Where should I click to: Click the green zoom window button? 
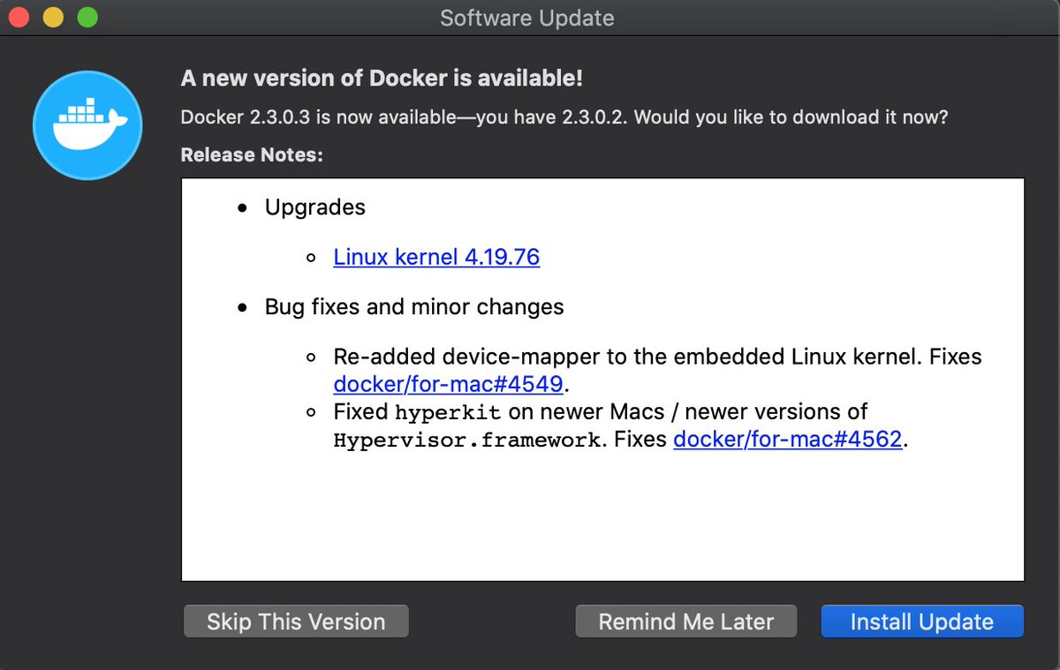pyautogui.click(x=87, y=17)
